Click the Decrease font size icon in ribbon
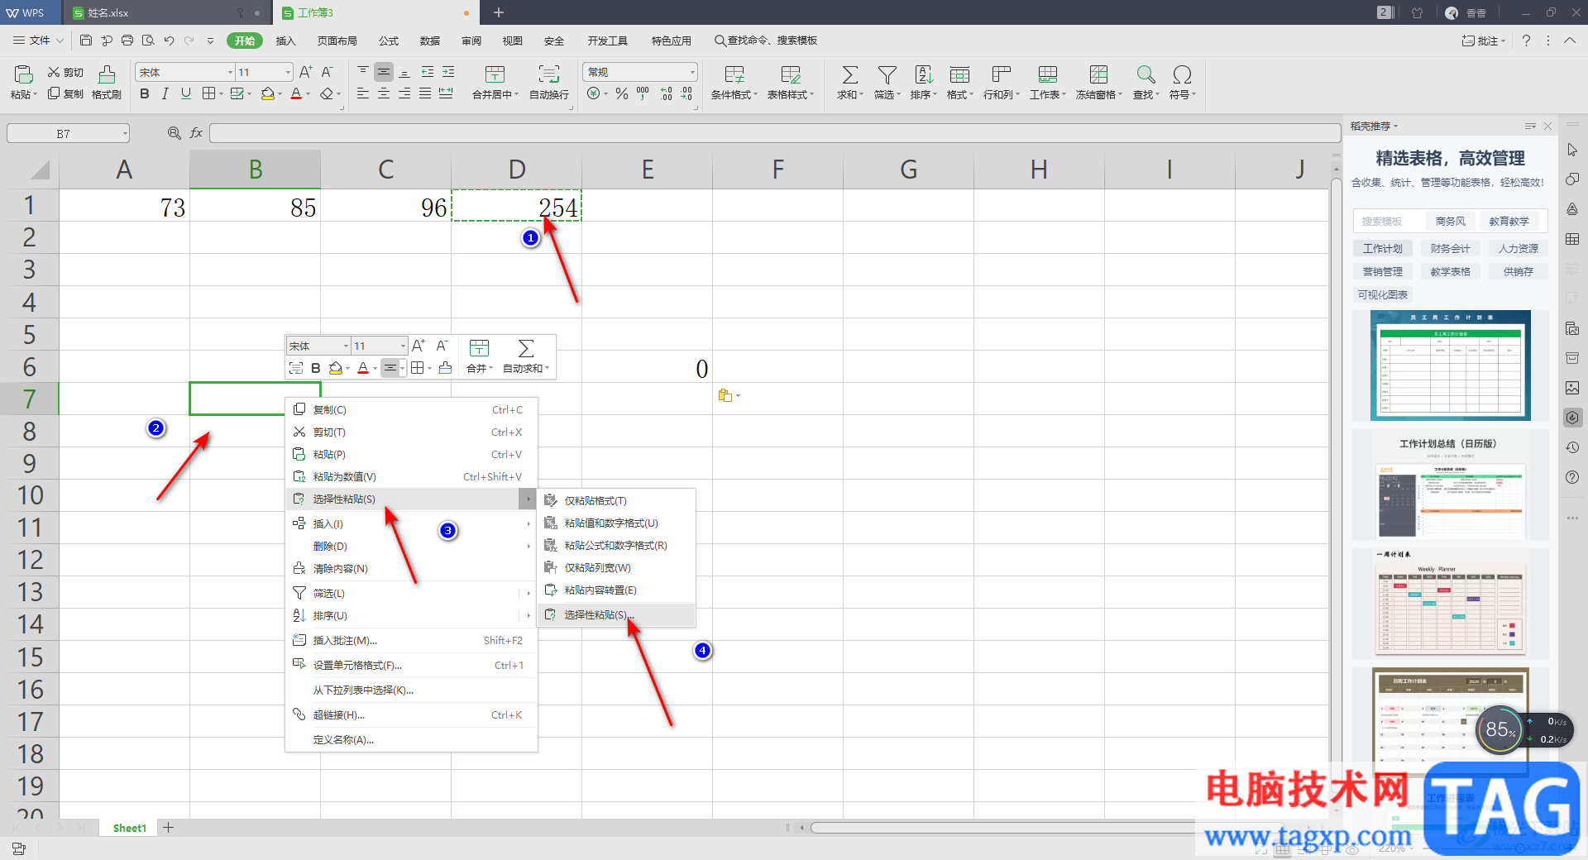Viewport: 1588px width, 860px height. [x=328, y=72]
